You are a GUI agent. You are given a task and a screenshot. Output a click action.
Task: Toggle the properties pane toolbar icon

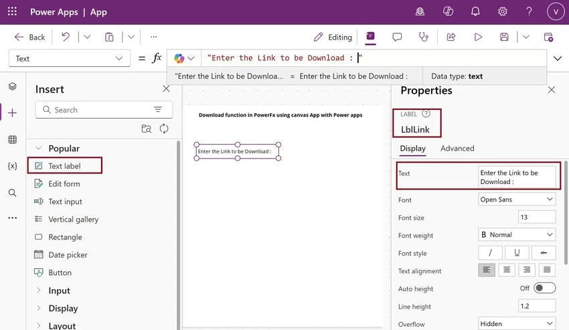370,36
